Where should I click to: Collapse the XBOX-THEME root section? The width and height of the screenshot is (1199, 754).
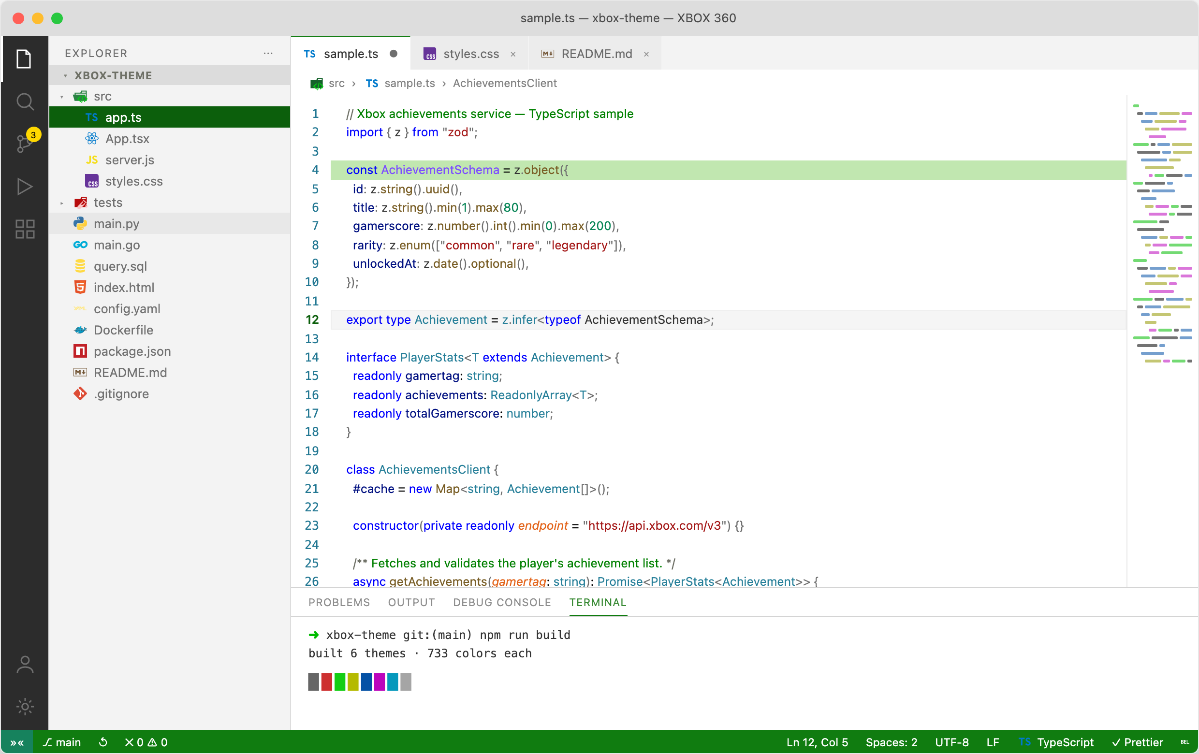click(x=65, y=76)
